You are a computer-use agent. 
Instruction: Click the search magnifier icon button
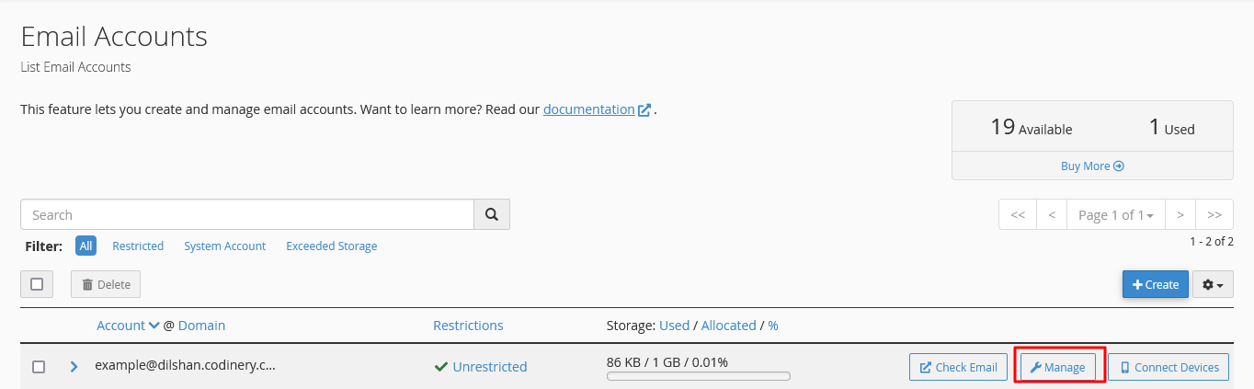click(x=492, y=214)
